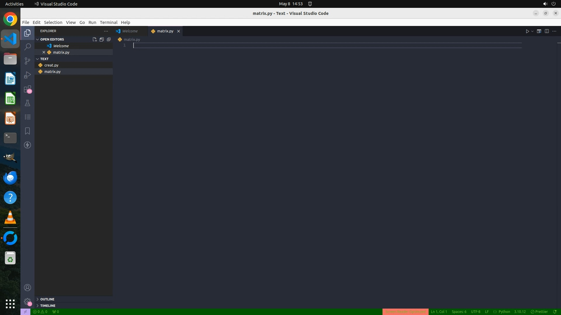The width and height of the screenshot is (561, 315).
Task: Switch to the Welcome tab
Action: pyautogui.click(x=130, y=31)
